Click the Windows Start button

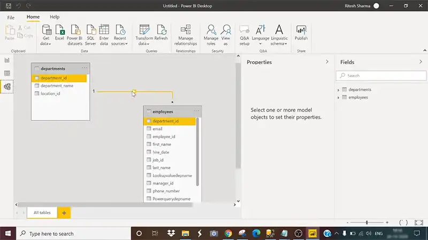(8, 234)
